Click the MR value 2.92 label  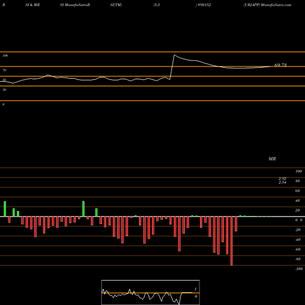(x=282, y=178)
